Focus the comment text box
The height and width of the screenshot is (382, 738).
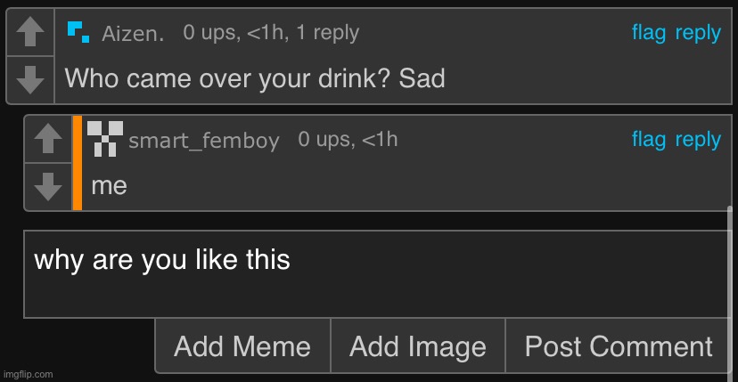tap(374, 273)
